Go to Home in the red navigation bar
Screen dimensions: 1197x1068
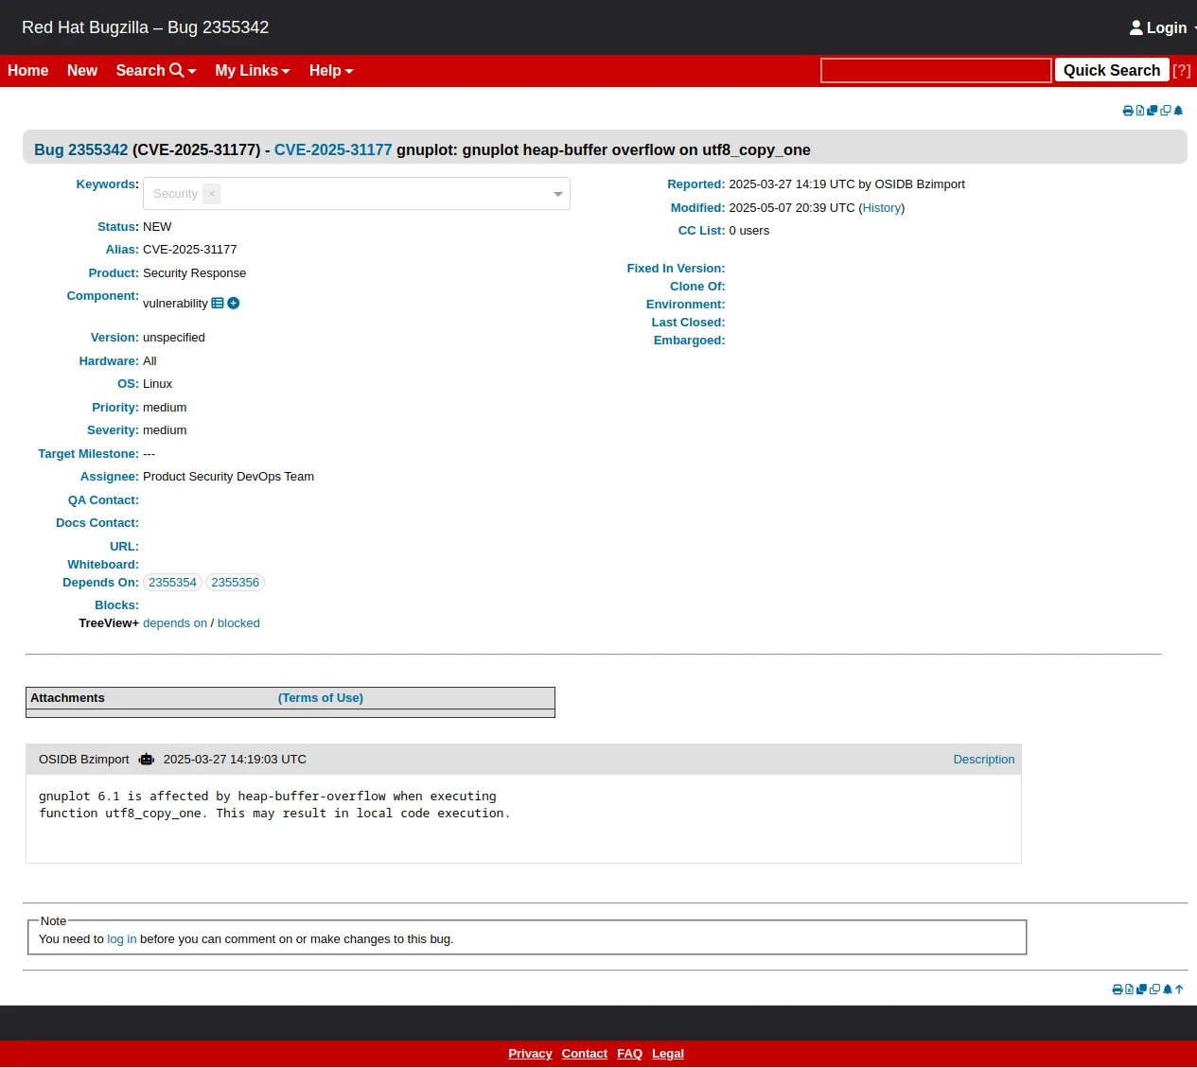point(27,70)
